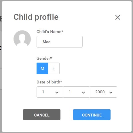Select the M gender option
Screen dimensions: 133x133
pos(42,68)
